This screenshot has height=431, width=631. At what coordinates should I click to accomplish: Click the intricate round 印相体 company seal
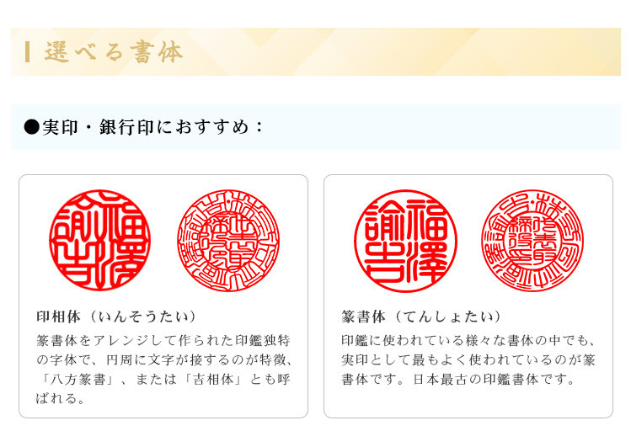pyautogui.click(x=227, y=241)
